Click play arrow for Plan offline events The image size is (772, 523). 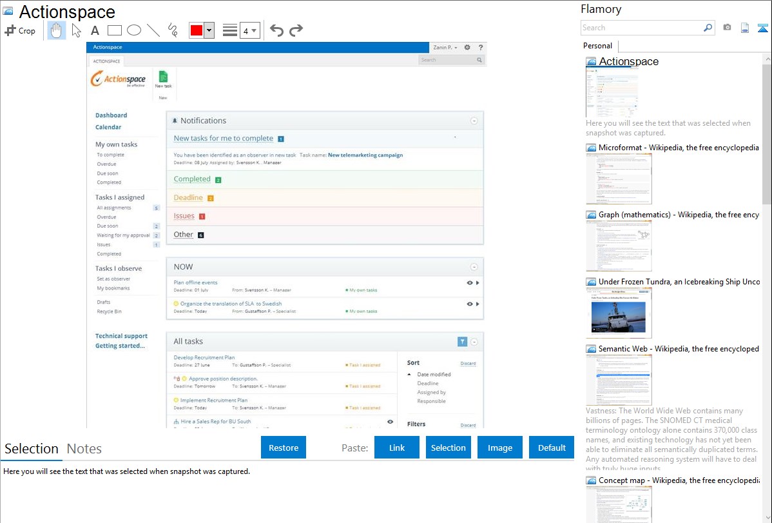pyautogui.click(x=478, y=283)
